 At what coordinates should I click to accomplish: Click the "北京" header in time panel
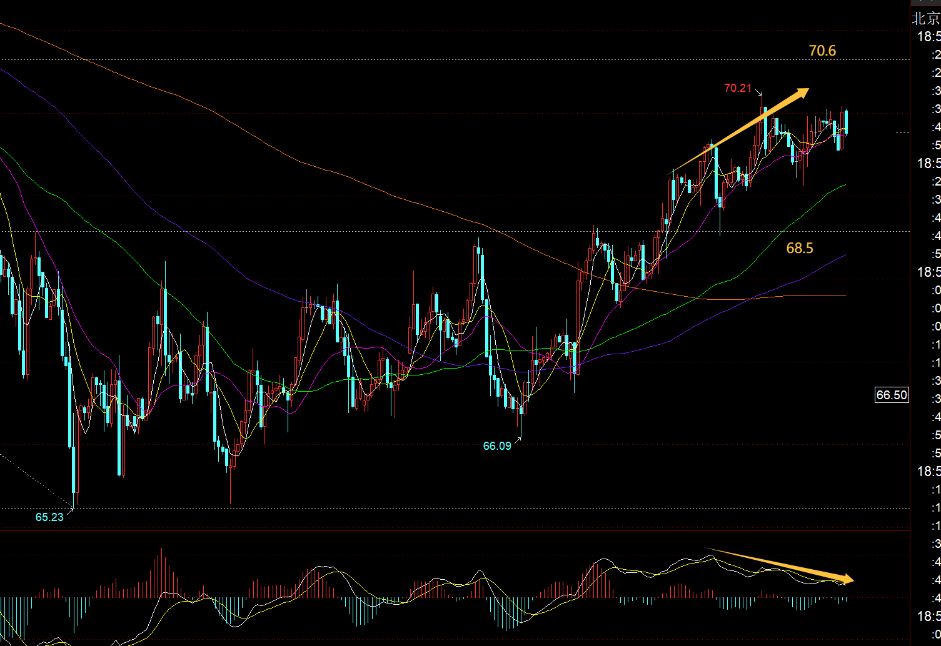point(925,18)
